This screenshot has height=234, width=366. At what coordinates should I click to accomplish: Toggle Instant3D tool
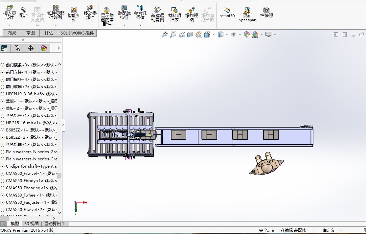226,12
